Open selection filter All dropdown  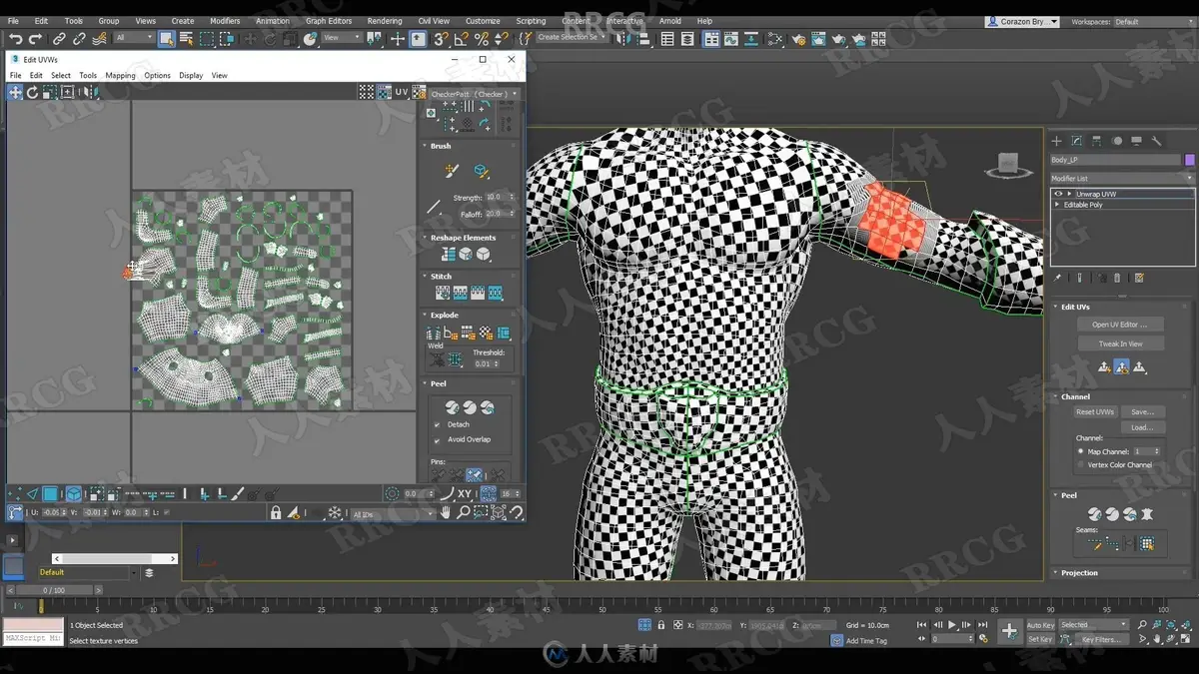134,38
